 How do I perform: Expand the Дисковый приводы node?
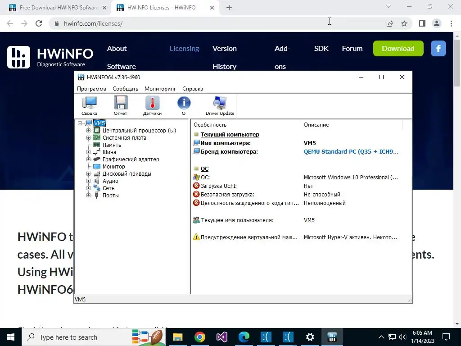[x=89, y=173]
